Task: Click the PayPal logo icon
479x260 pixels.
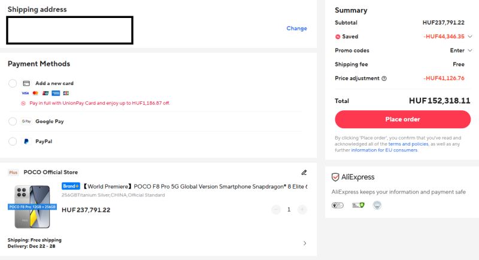Action: [26, 141]
